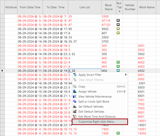Image resolution: width=160 pixels, height=136 pixels.
Task: Expand the Apply Smart Filter submenu arrow
Action: click(x=126, y=75)
